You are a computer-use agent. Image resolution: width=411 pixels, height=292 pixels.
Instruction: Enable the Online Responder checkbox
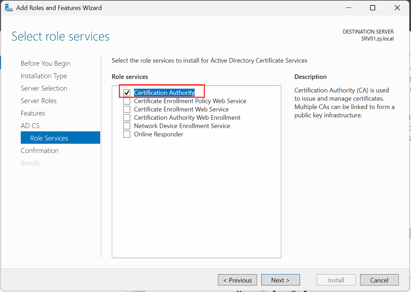(x=127, y=134)
